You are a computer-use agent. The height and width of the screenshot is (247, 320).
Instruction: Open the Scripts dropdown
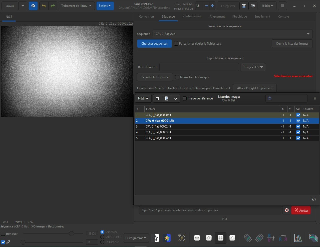point(105,6)
